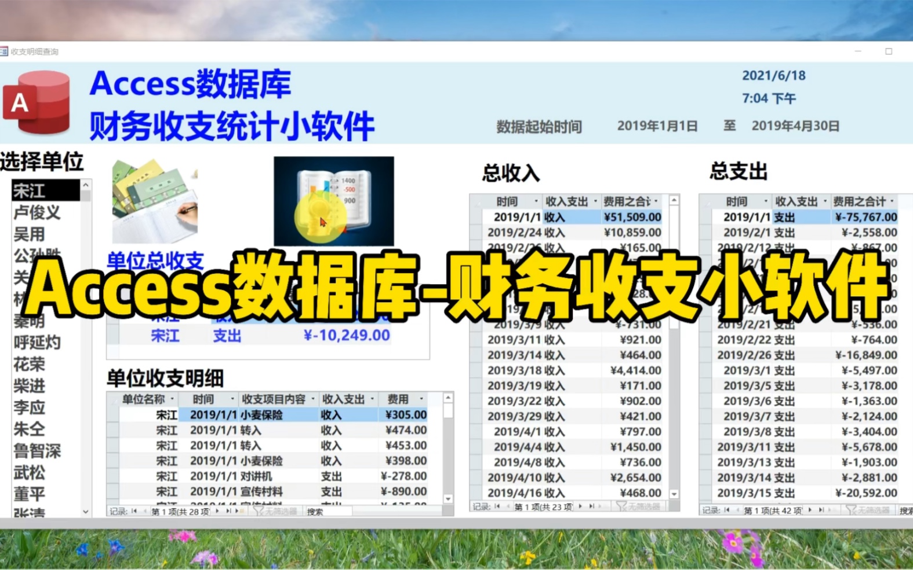
Task: Go to next record in 总支出 table
Action: (x=810, y=510)
